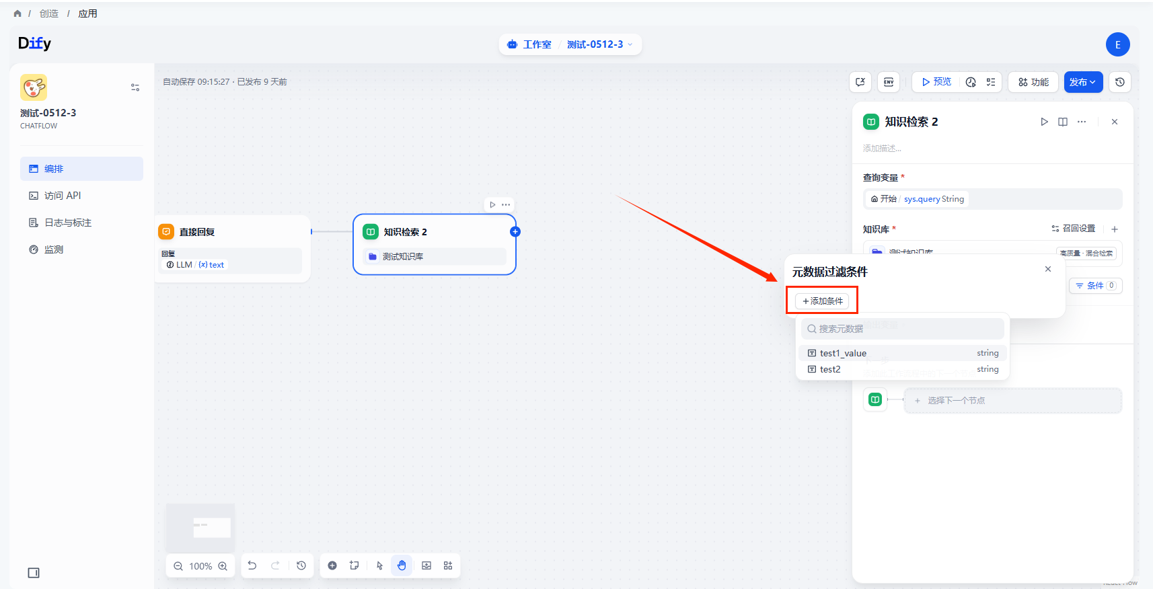The height and width of the screenshot is (589, 1153).
Task: Zoom out the canvas
Action: pyautogui.click(x=178, y=566)
